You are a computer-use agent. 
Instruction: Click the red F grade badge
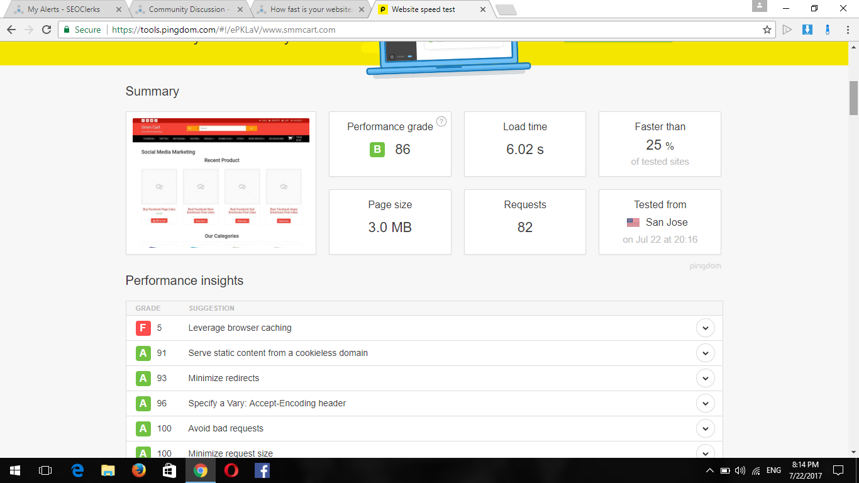[143, 328]
